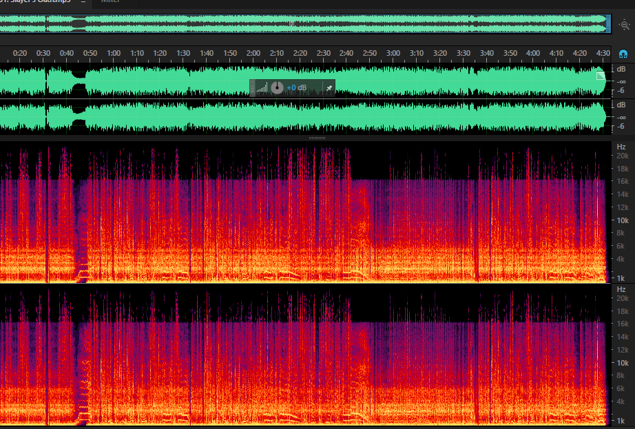Click the 3:00 mark on the timeline ruler

(393, 53)
